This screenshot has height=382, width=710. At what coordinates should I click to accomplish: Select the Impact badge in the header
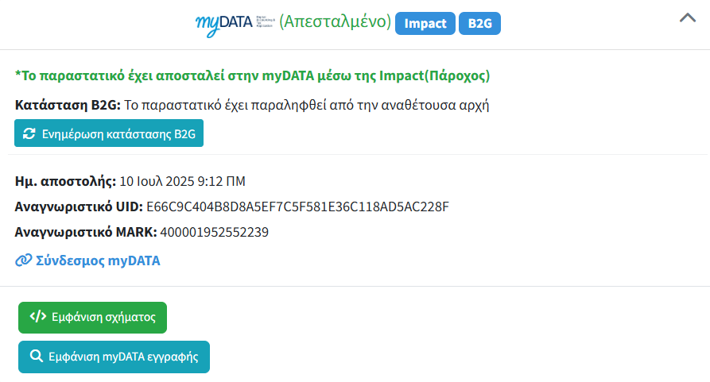(x=425, y=24)
